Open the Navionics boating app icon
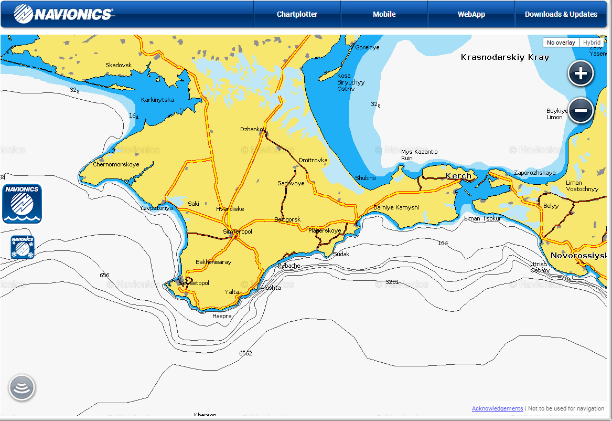Image resolution: width=612 pixels, height=421 pixels. coord(22,204)
